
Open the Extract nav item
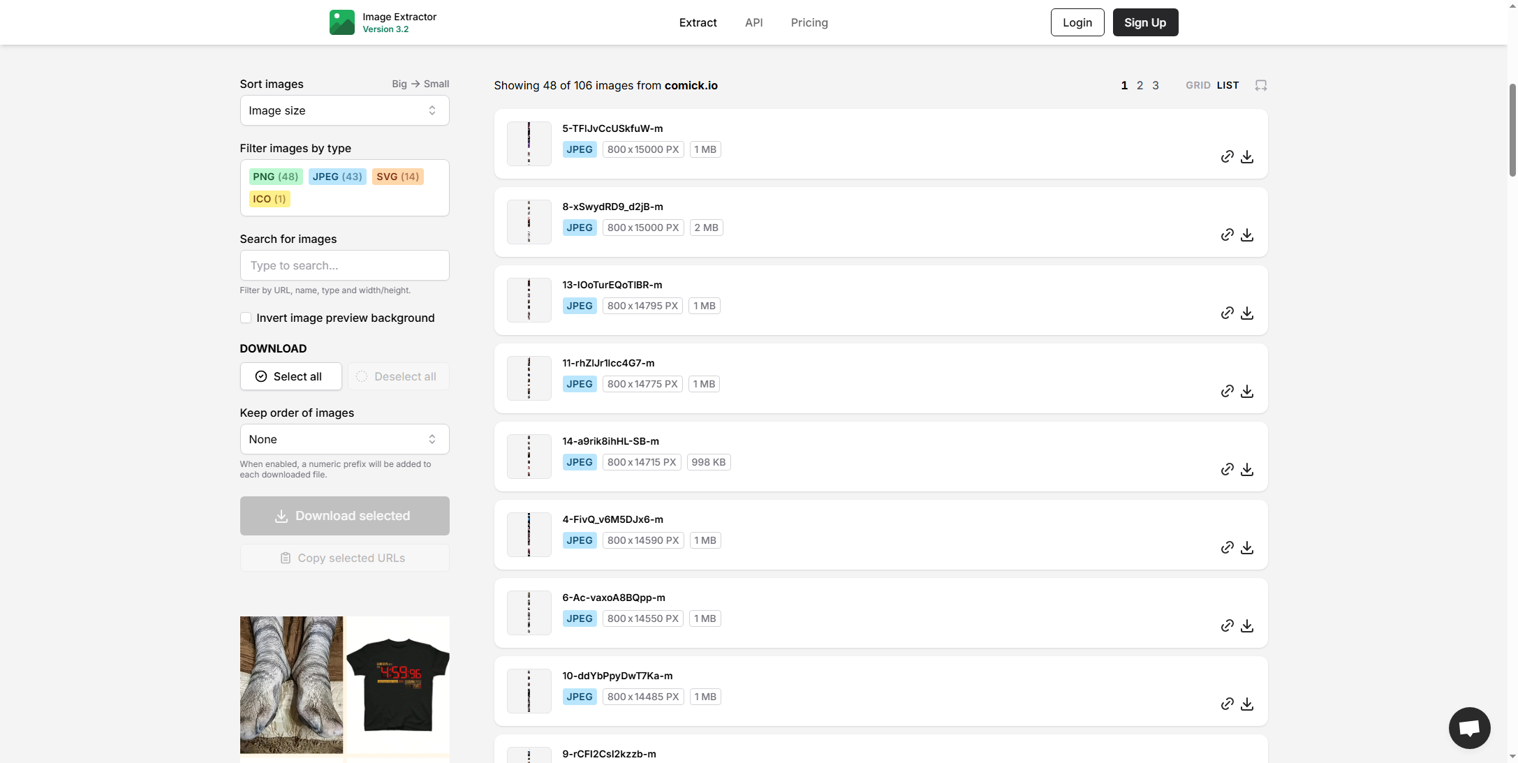pyautogui.click(x=698, y=22)
